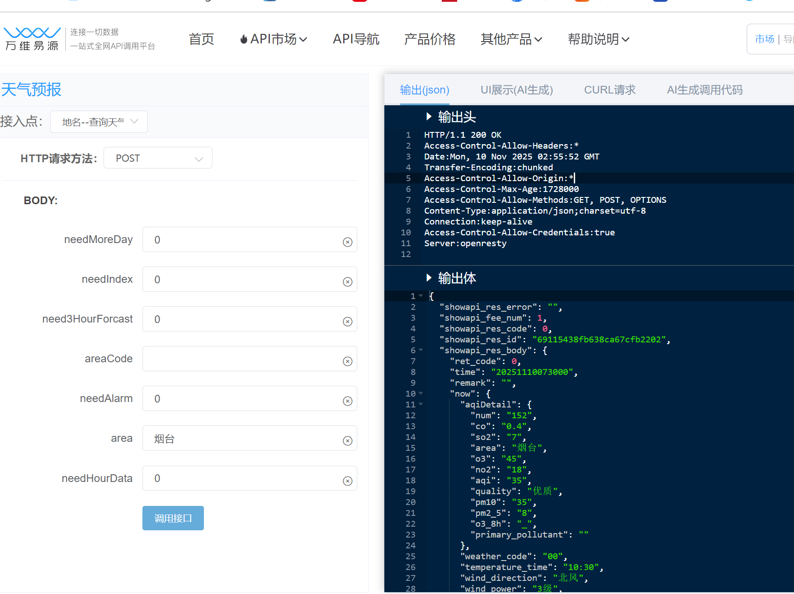This screenshot has width=794, height=594.
Task: Clear the needHourData field
Action: pyautogui.click(x=347, y=481)
